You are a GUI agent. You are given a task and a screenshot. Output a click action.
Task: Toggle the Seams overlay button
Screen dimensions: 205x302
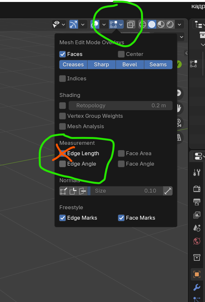point(158,65)
